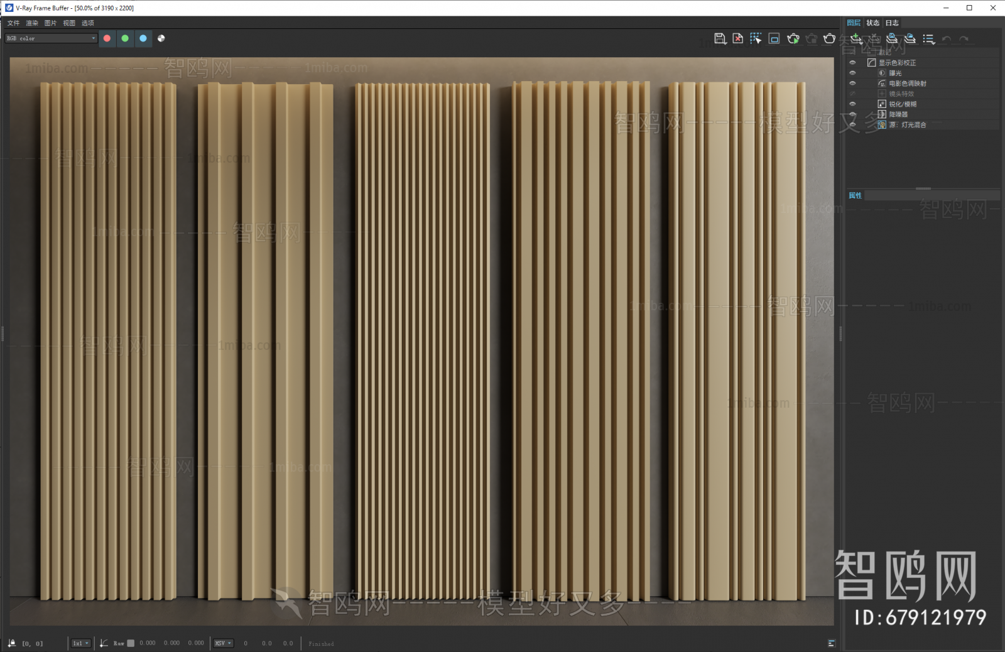Click the rendered wall panels image
Viewport: 1005px width, 652px height.
click(421, 341)
